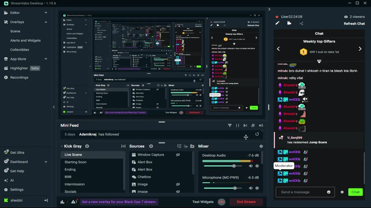Click in the Send a message field
The image size is (371, 208).
pyautogui.click(x=305, y=192)
